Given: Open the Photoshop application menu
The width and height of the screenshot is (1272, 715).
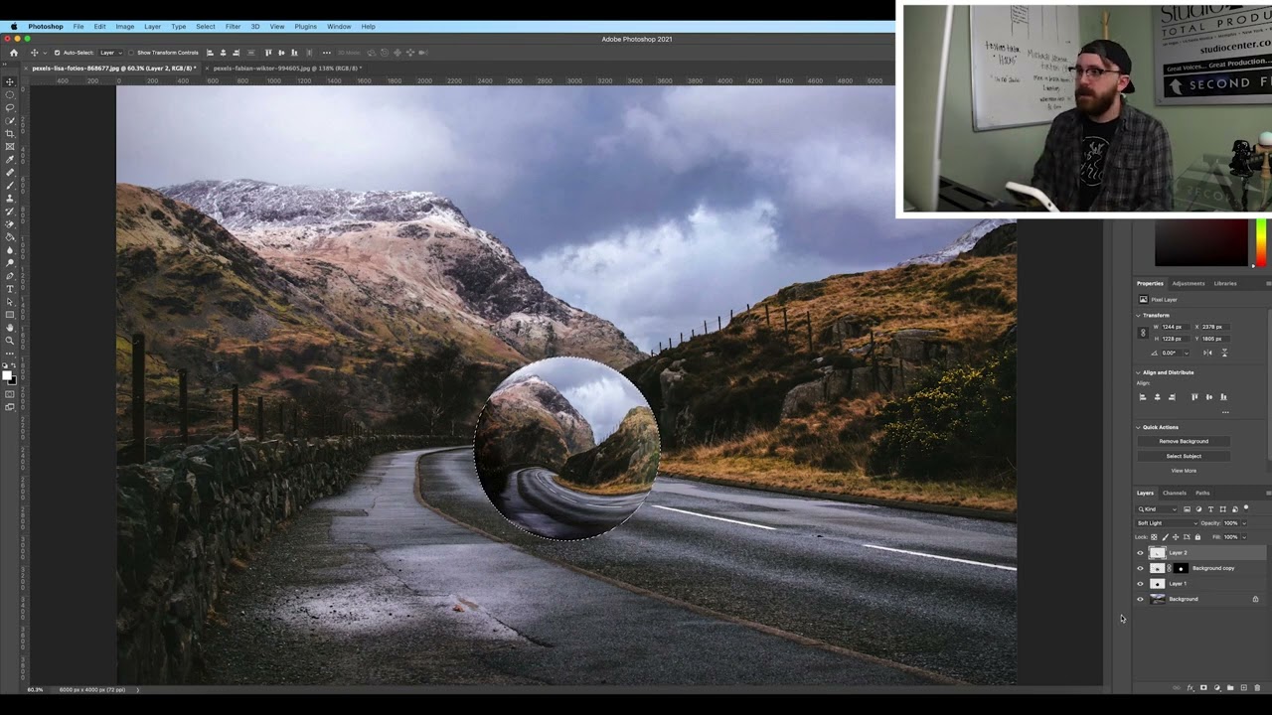Looking at the screenshot, I should (x=46, y=26).
